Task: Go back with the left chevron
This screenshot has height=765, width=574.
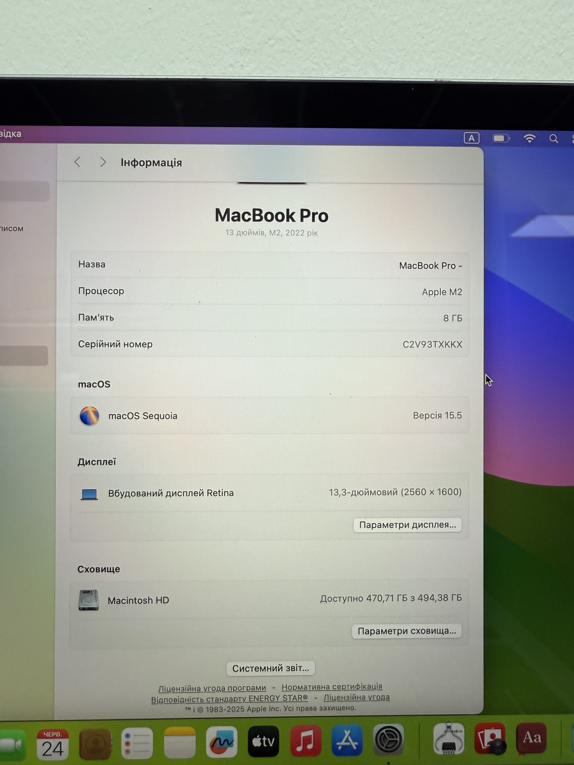Action: coord(77,162)
